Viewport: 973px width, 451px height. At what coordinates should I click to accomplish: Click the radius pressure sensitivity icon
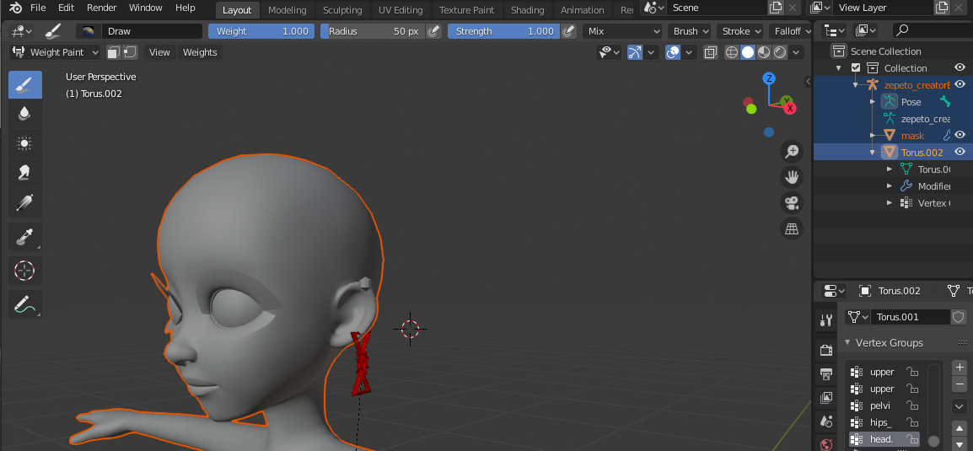click(434, 31)
